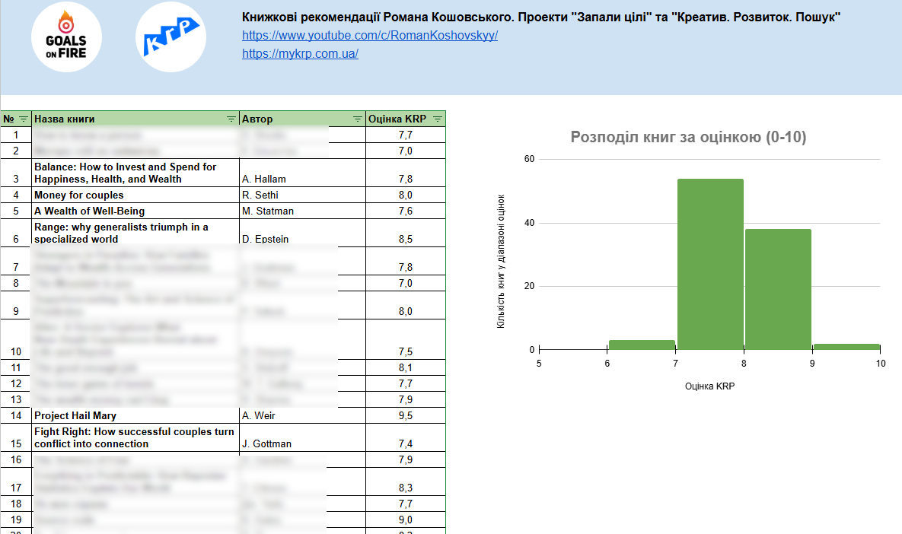
Task: Click the A Wealth of Well-Being cell
Action: [x=89, y=211]
